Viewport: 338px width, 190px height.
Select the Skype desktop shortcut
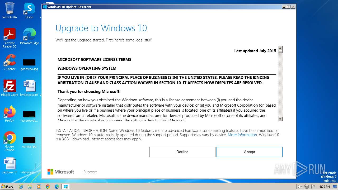[29, 11]
